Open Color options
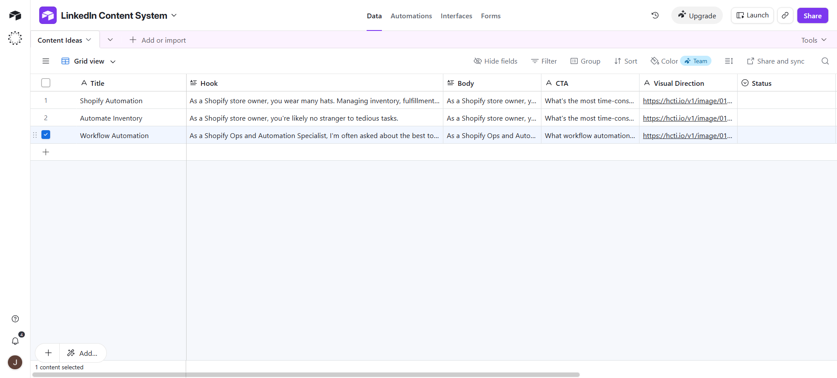This screenshot has height=378, width=837. (664, 61)
